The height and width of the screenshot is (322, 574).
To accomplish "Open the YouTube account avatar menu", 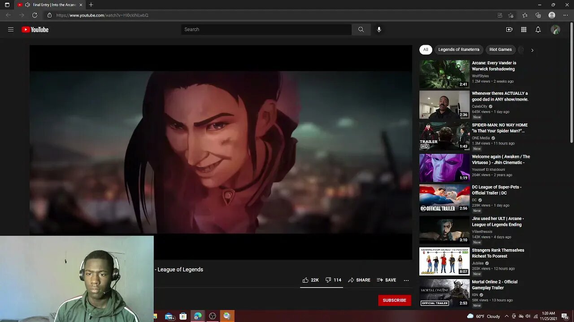I will 556,30.
